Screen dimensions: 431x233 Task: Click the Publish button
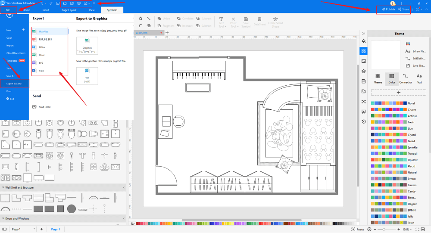pyautogui.click(x=388, y=9)
